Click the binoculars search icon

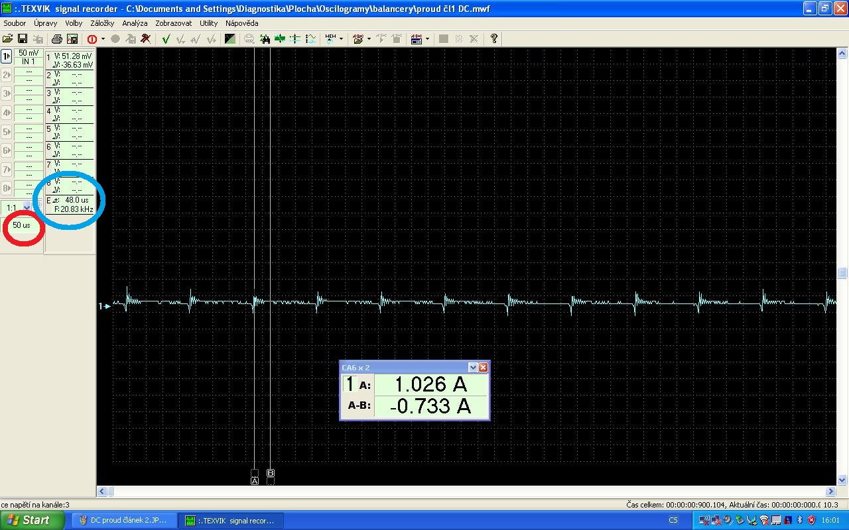point(265,39)
